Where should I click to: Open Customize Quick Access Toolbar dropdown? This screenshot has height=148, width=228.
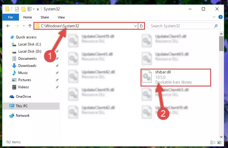point(38,10)
